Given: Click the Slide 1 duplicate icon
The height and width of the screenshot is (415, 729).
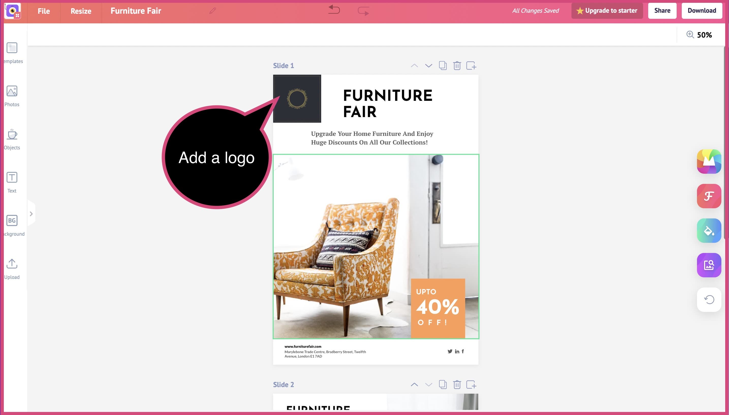Looking at the screenshot, I should 442,66.
